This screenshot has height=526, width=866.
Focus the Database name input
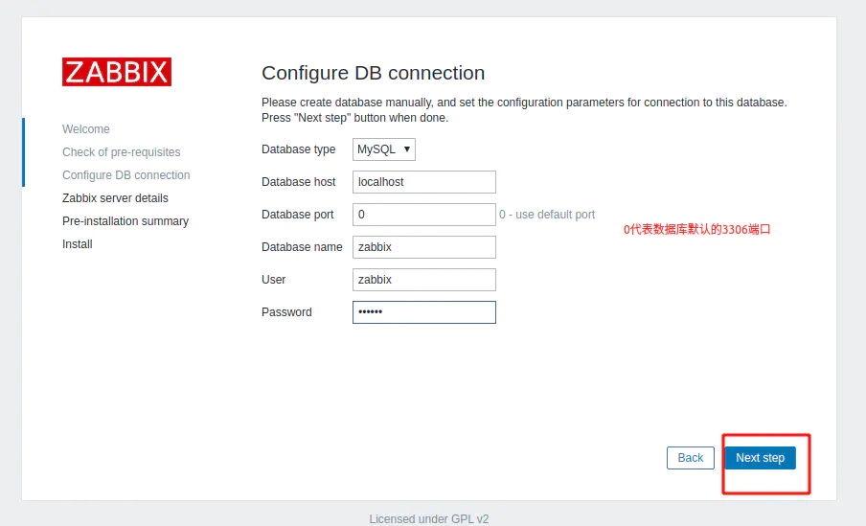point(424,247)
